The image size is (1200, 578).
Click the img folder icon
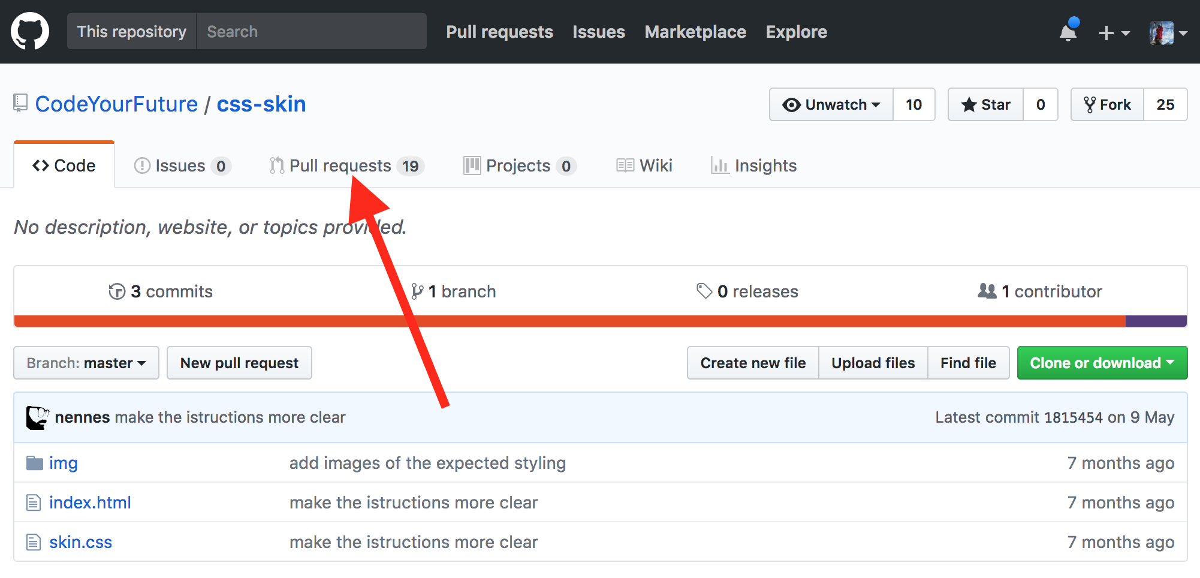pyautogui.click(x=35, y=463)
